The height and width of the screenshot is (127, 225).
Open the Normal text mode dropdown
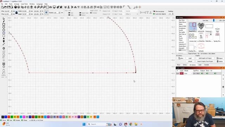tap(131, 11)
